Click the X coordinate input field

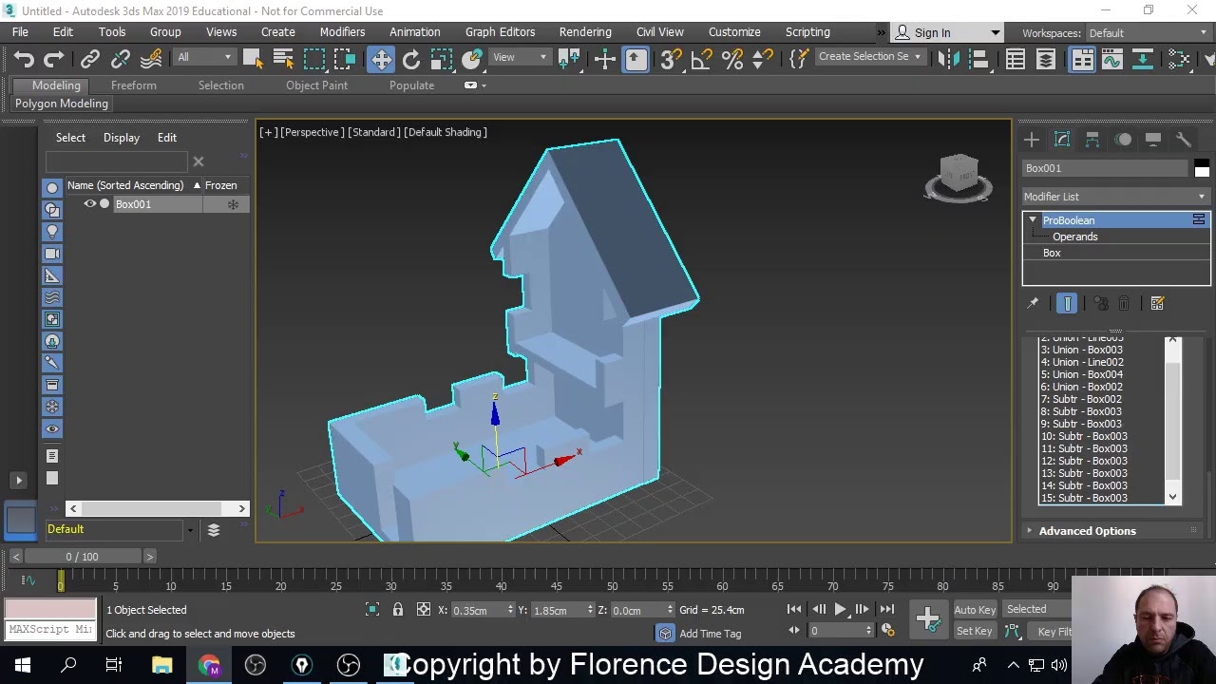pyautogui.click(x=477, y=610)
